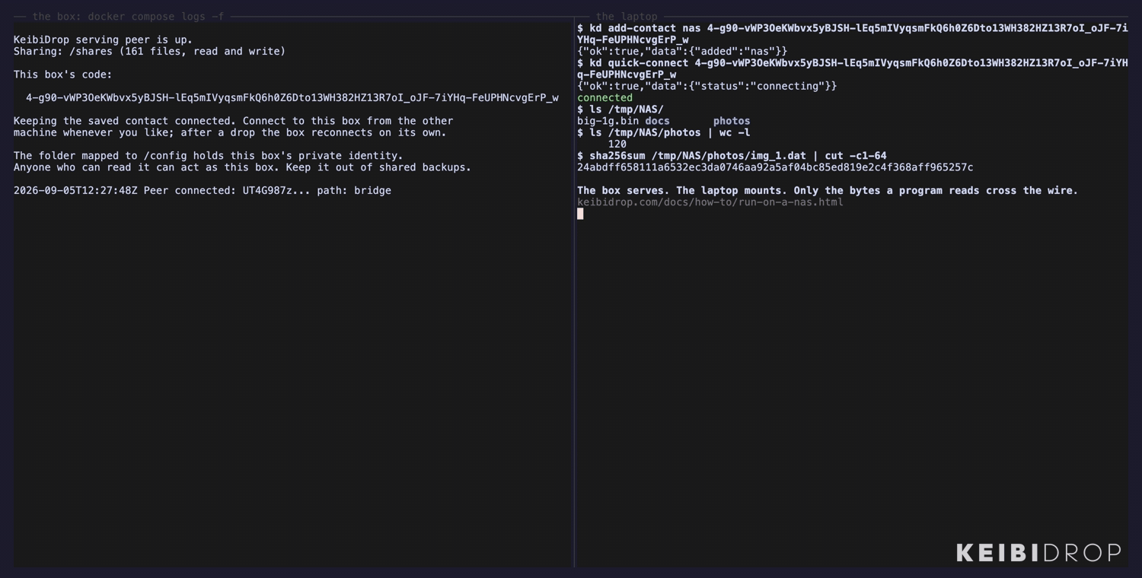This screenshot has height=578, width=1142.
Task: Click the 'kd quick-connect' command line
Action: [853, 68]
